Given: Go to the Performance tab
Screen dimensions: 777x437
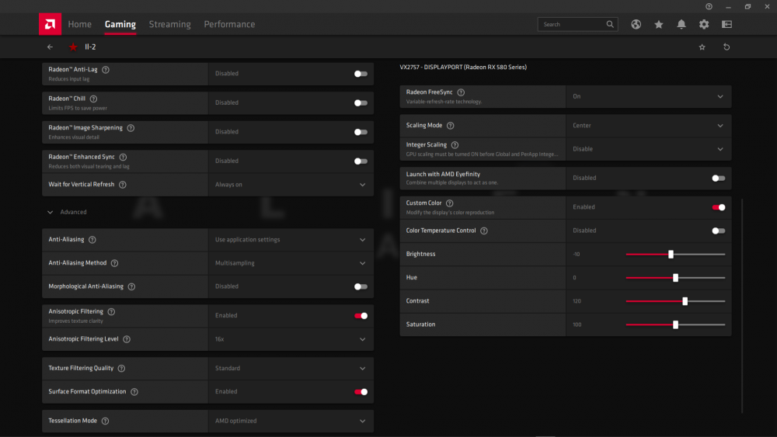Looking at the screenshot, I should (229, 24).
